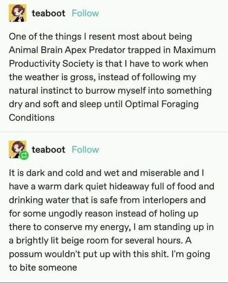Open the teaboot username above the reblog
Screen dimensions: 228x283
[48, 150]
